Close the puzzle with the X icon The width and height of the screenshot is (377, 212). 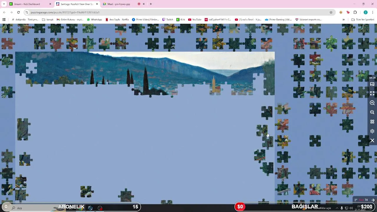(372, 140)
